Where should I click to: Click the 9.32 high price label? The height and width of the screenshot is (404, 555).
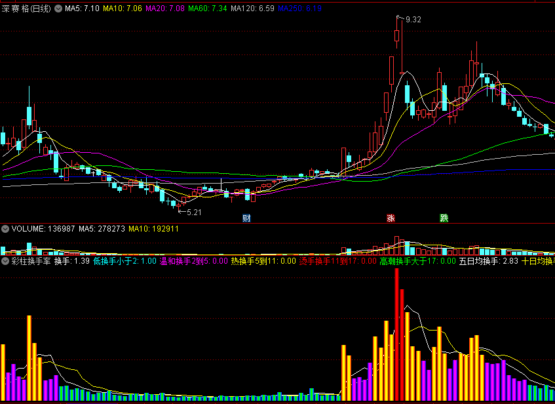pyautogui.click(x=413, y=20)
